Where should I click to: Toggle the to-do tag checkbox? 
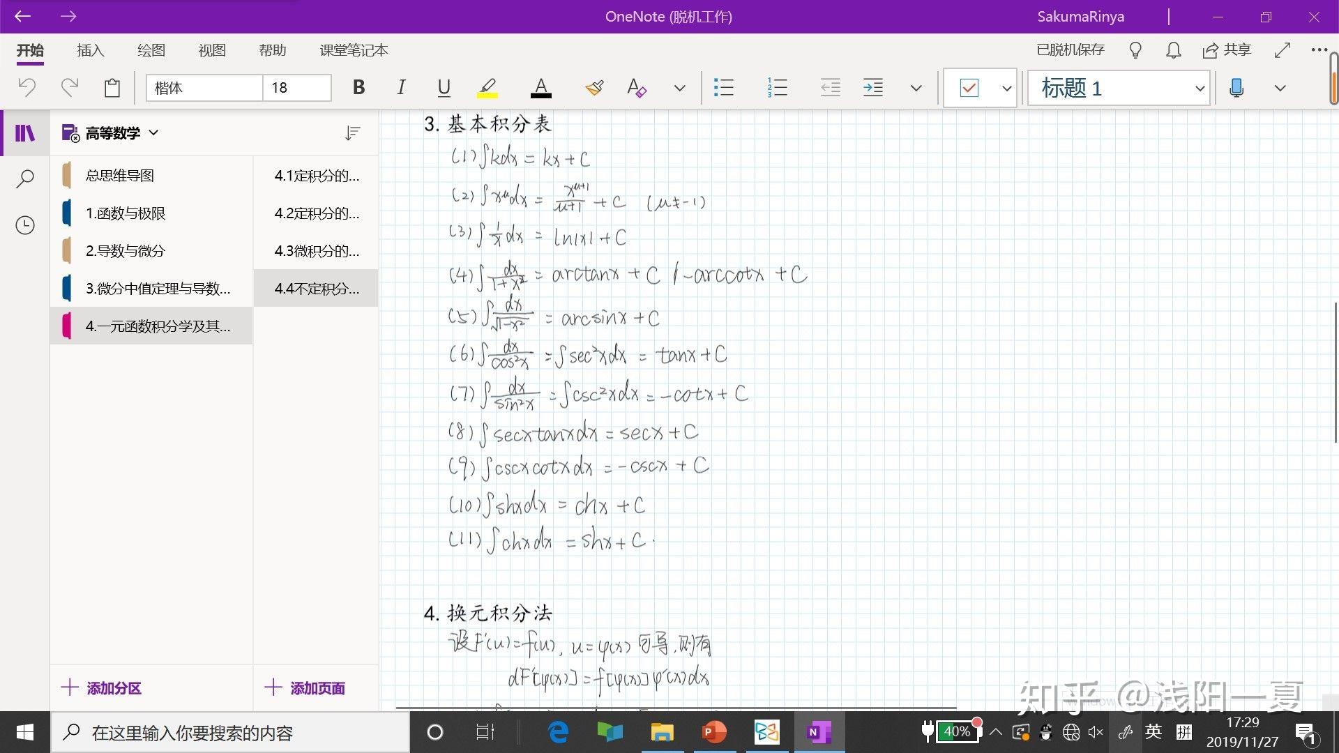[969, 88]
